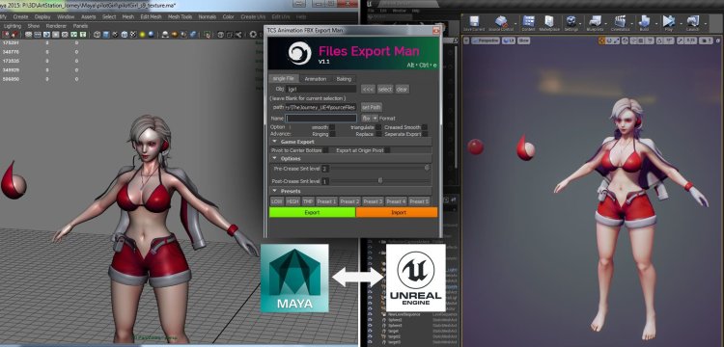Open the Content browser toolbar icon
The image size is (724, 347).
tap(529, 21)
